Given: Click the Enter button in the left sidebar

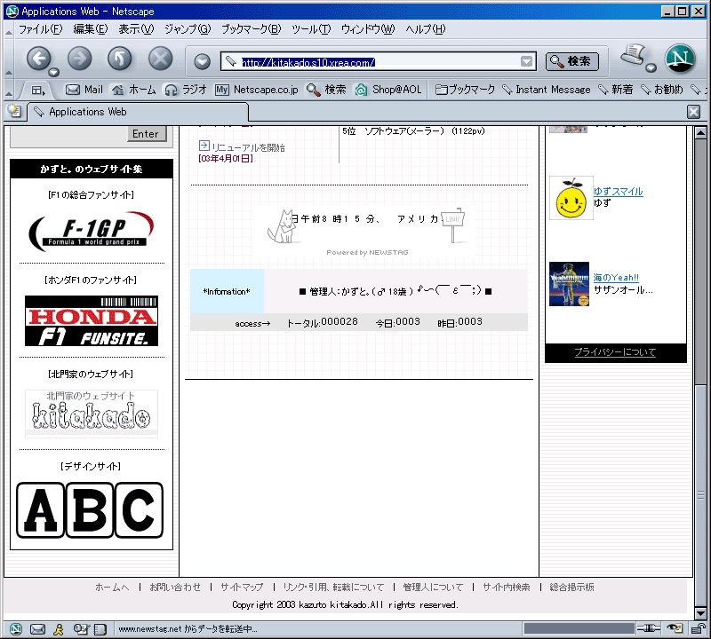Looking at the screenshot, I should (146, 134).
